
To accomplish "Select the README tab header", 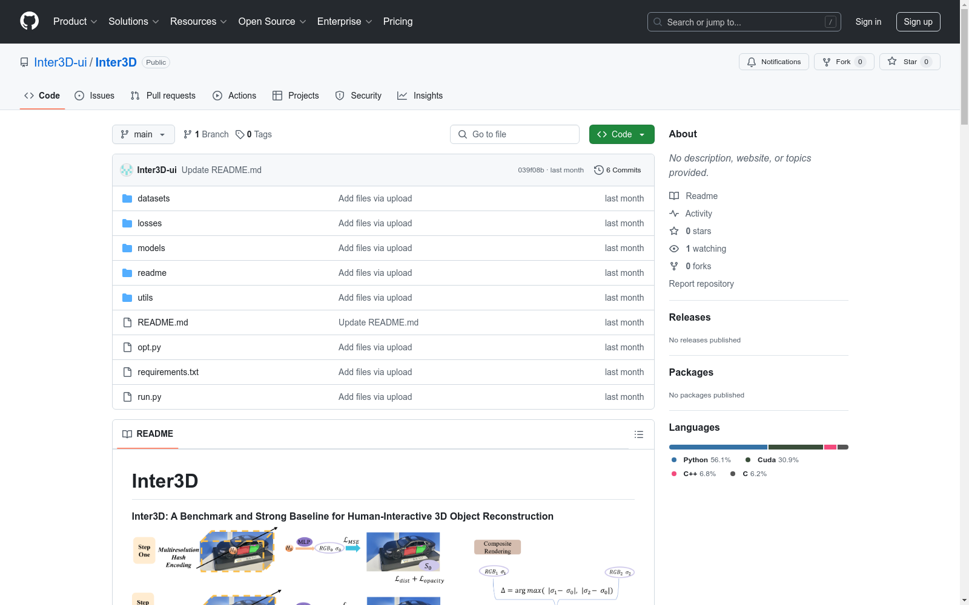I will [x=148, y=434].
